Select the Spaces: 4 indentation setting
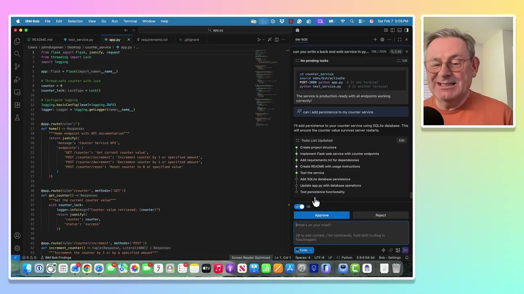Image resolution: width=524 pixels, height=294 pixels. coord(303,258)
